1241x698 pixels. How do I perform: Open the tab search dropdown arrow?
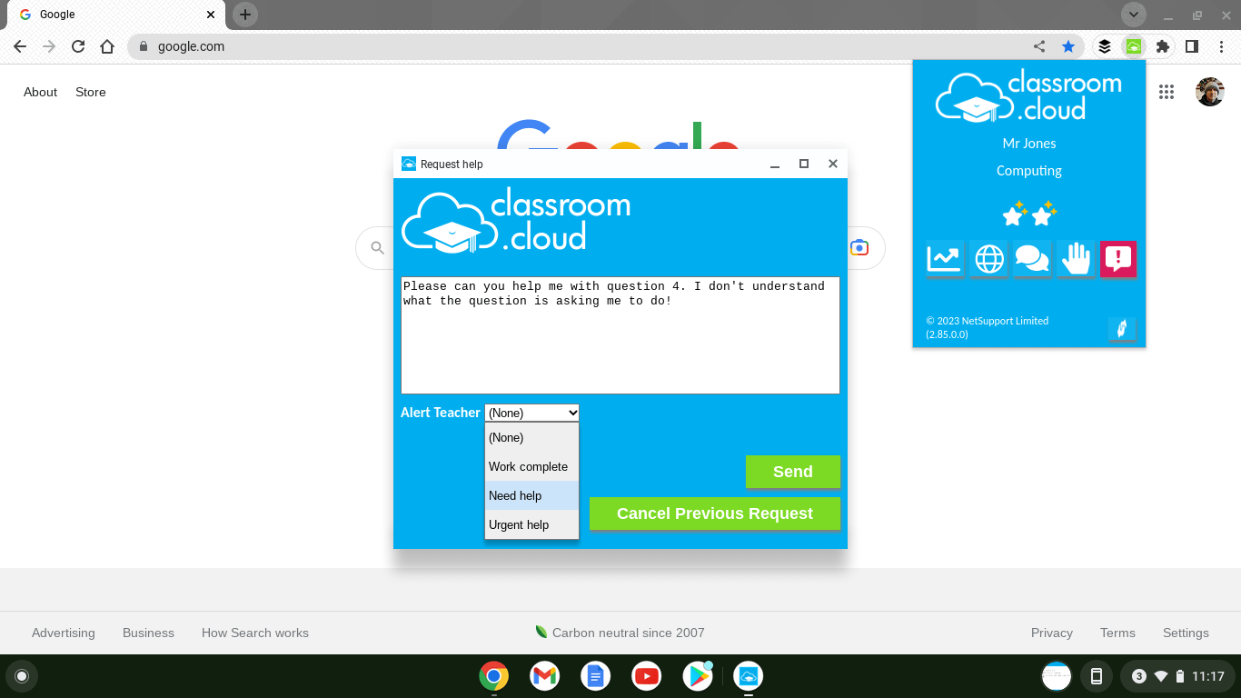click(x=1134, y=15)
